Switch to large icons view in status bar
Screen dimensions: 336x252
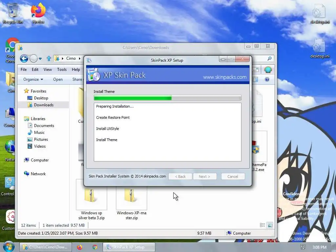pyautogui.click(x=270, y=225)
